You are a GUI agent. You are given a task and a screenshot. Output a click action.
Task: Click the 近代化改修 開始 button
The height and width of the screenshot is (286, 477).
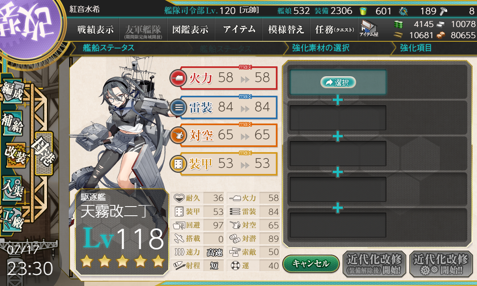point(441,264)
